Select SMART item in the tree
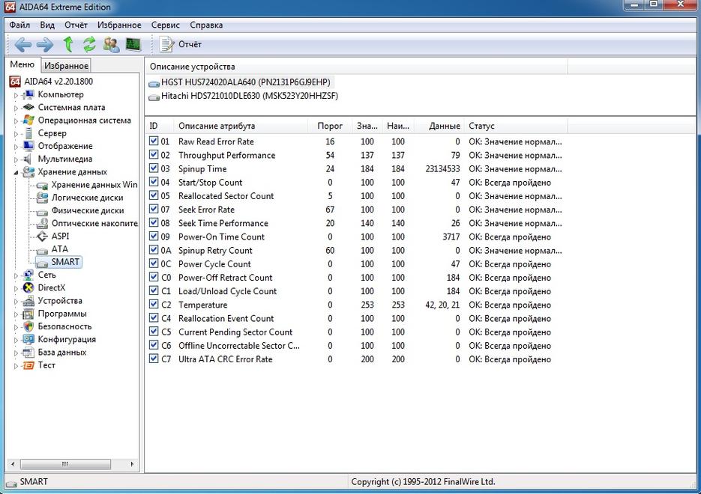The height and width of the screenshot is (494, 701). 65,262
